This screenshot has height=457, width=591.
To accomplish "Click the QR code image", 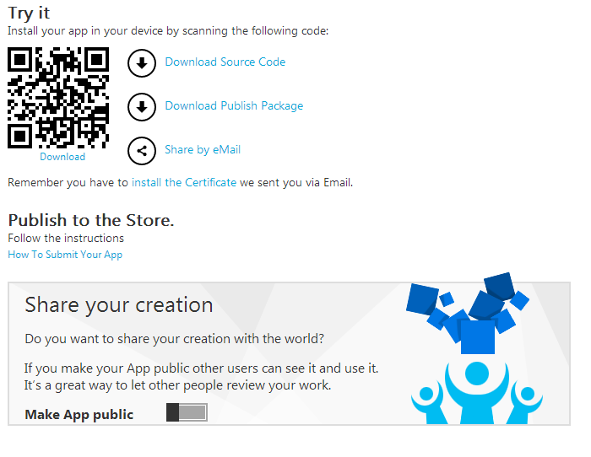I will pos(58,98).
